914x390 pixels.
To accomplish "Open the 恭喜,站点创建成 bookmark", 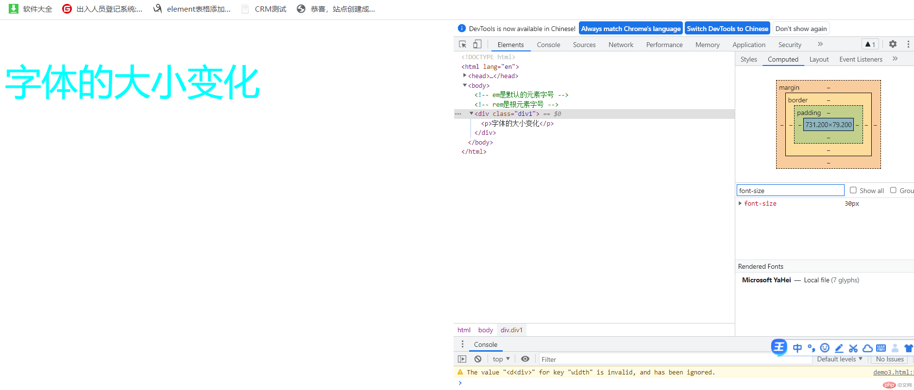I will 336,9.
